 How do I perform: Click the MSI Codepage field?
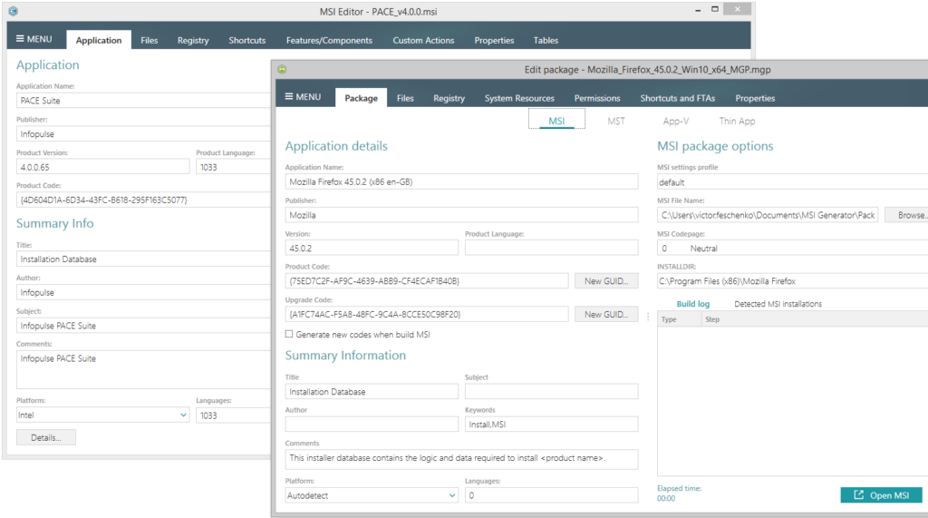tap(792, 248)
